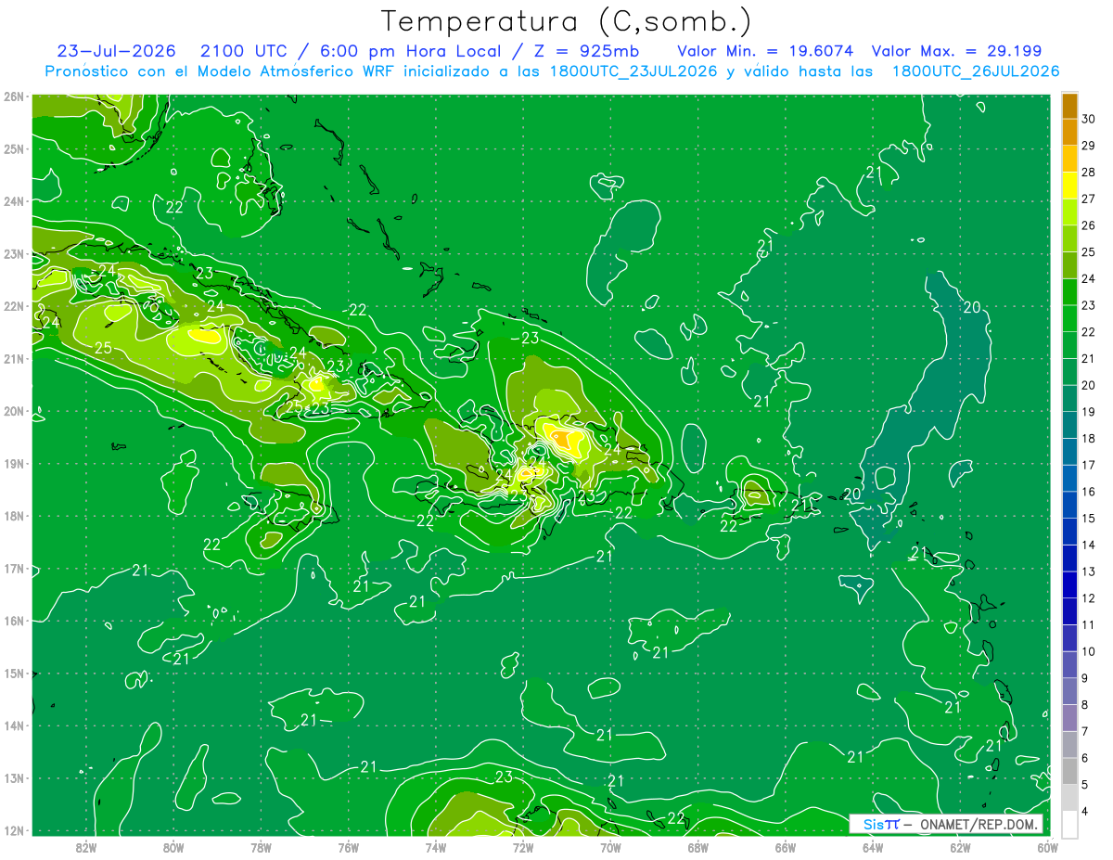
Task: Click the "20N" latitude label
Action: pyautogui.click(x=14, y=411)
